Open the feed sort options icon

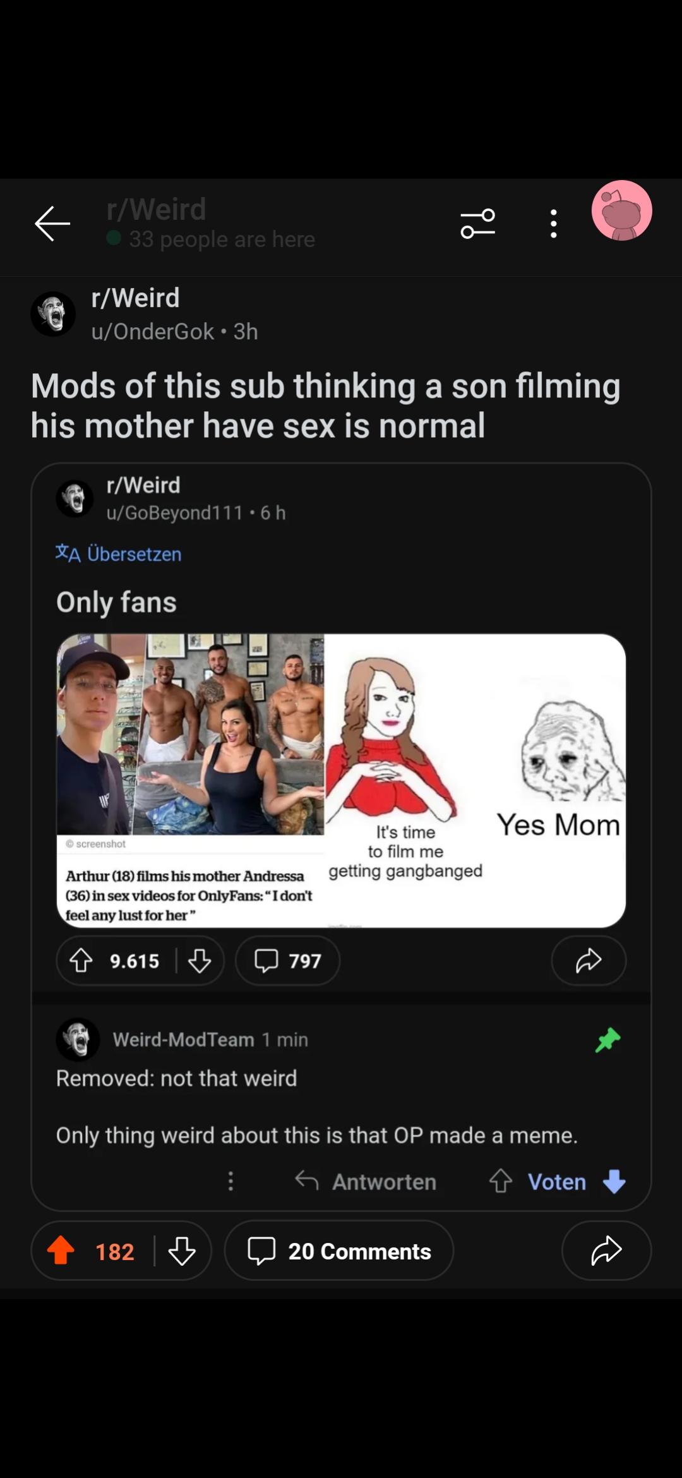(478, 224)
